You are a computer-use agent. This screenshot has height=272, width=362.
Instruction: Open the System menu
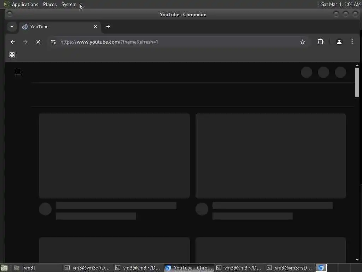tap(69, 4)
